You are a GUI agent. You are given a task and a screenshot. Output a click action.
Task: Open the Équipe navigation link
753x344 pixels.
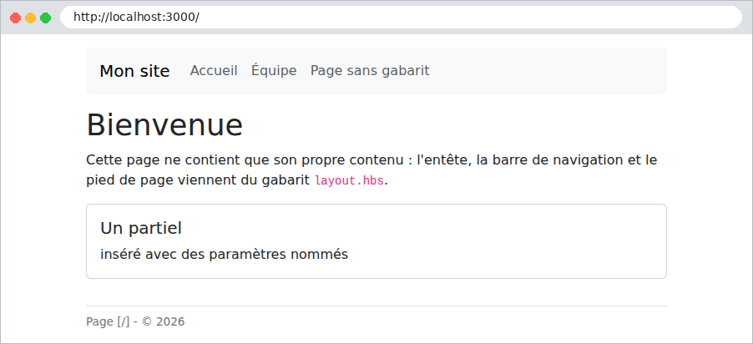tap(274, 71)
